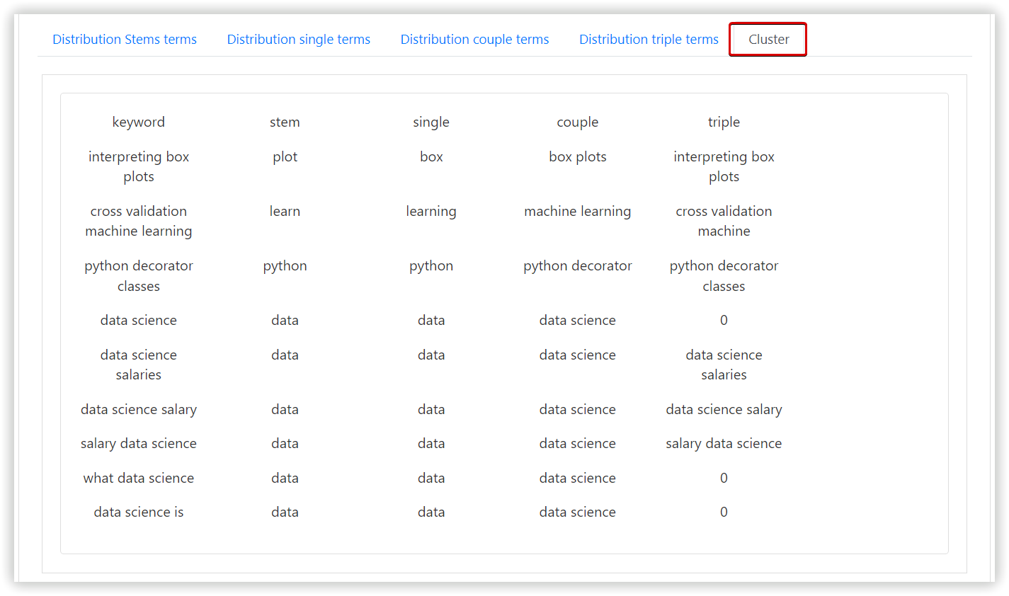This screenshot has height=596, width=1009.
Task: Click the Cluster tab
Action: pyautogui.click(x=768, y=40)
